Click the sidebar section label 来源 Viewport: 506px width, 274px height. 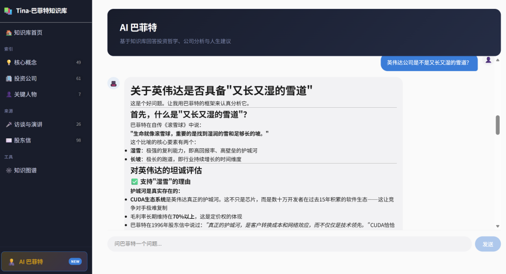click(x=8, y=111)
